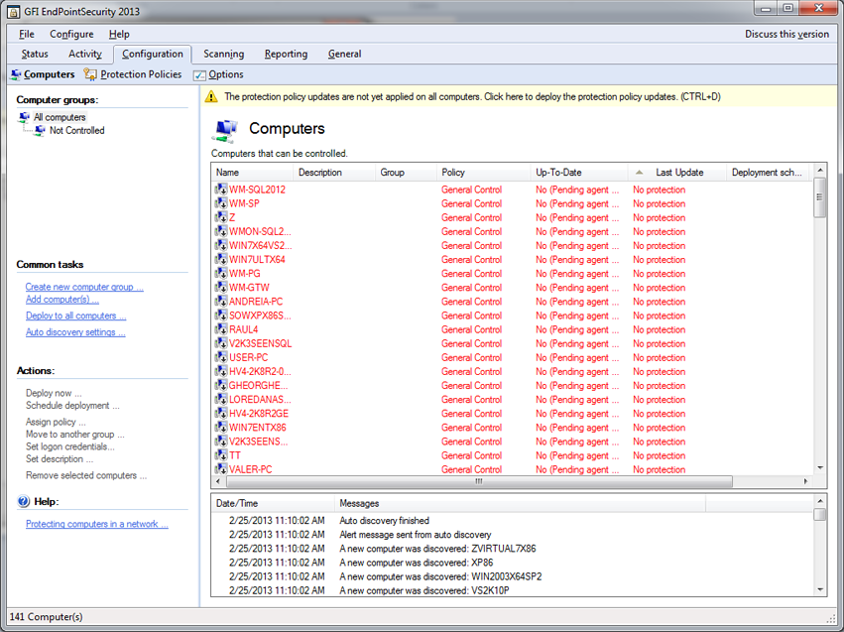
Task: Select the All computers group
Action: tap(60, 117)
